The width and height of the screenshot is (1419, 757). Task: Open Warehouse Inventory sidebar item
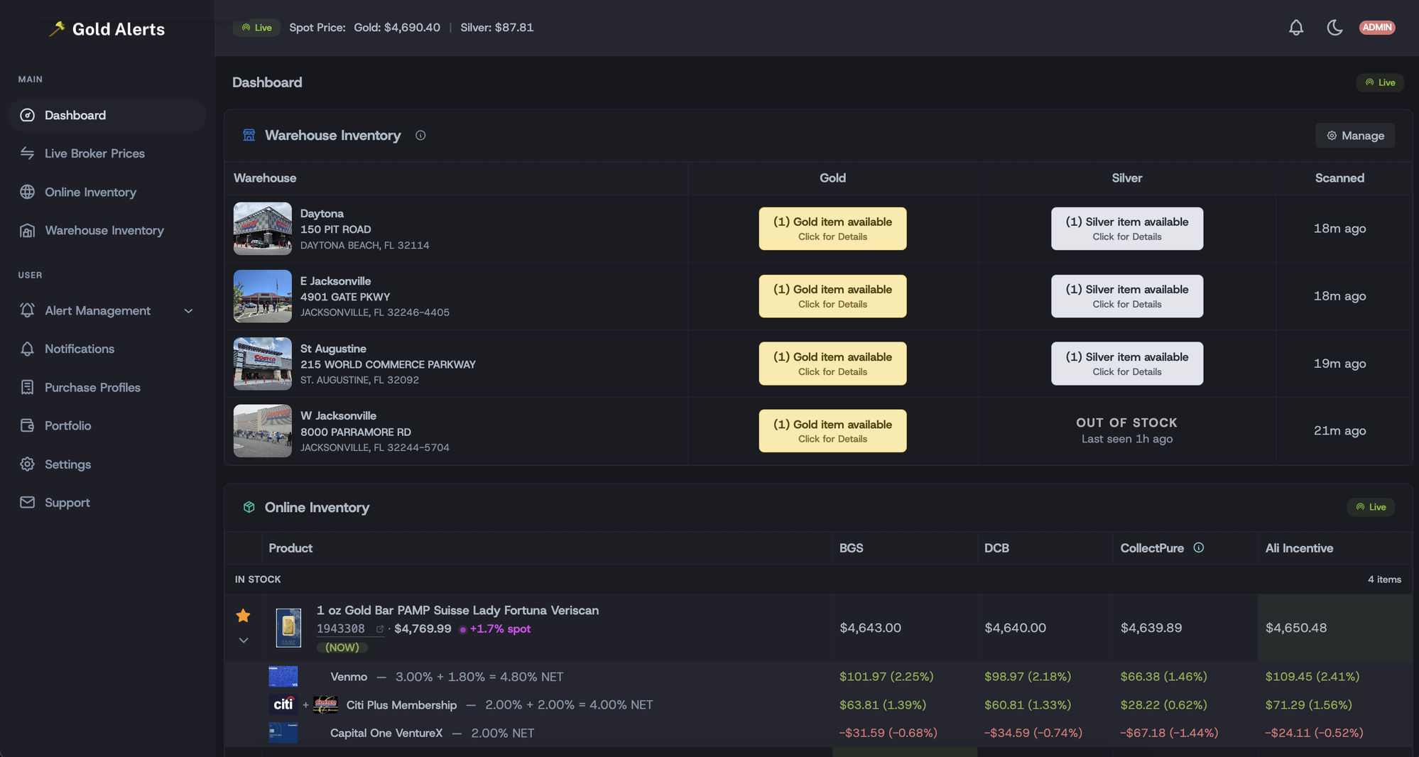click(107, 230)
